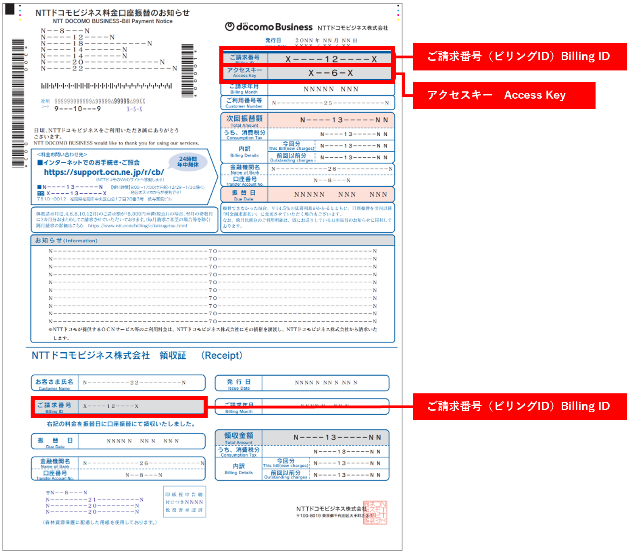This screenshot has height=552, width=627.
Task: Click the 〒100-8019 company address line
Action: coord(335,516)
